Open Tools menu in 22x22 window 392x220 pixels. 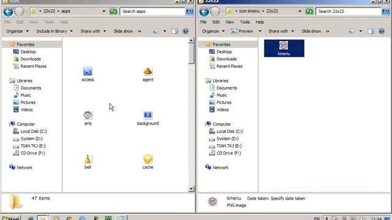tap(245, 22)
